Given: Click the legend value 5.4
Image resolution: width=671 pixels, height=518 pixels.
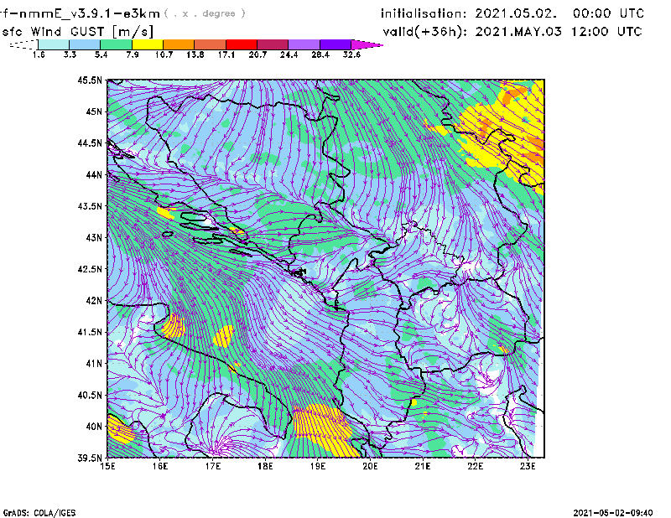Looking at the screenshot, I should click(x=101, y=54).
